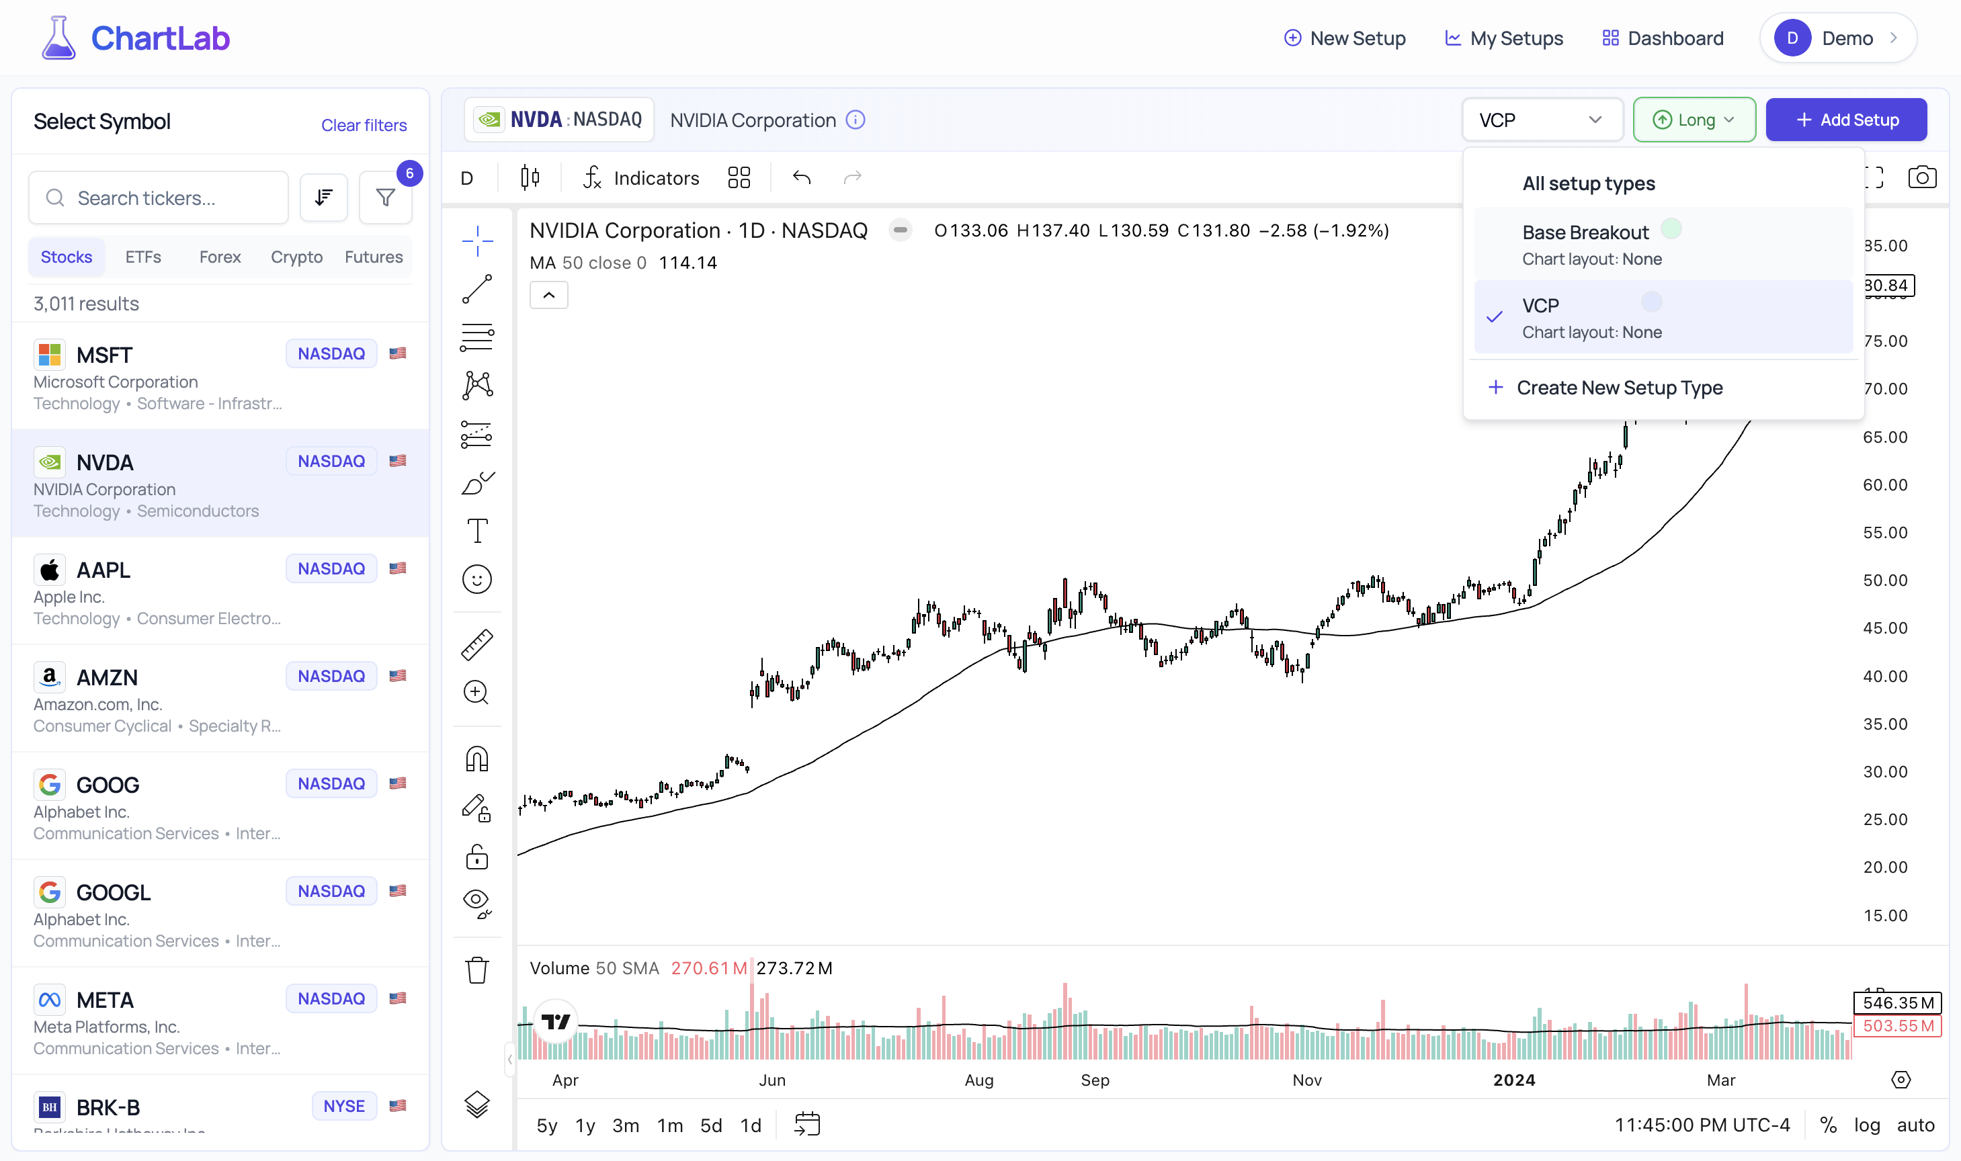
Task: Choose the VCP setup type entry
Action: pos(1663,318)
